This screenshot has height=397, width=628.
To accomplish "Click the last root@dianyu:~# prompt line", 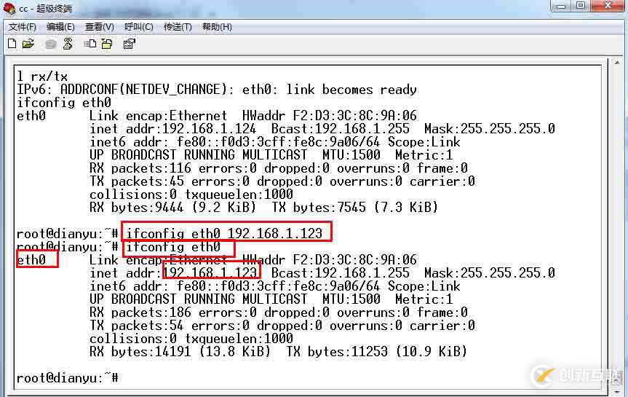I will [67, 378].
